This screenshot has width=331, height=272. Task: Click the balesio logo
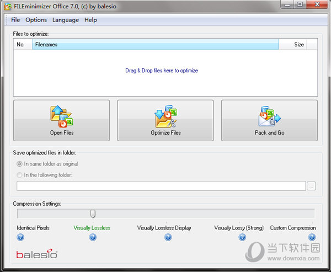tap(37, 254)
